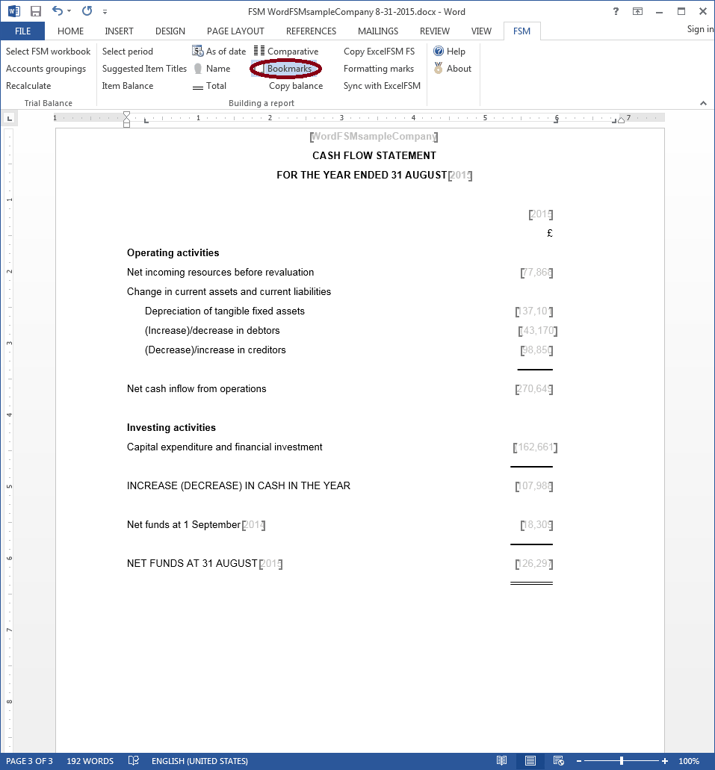Customize Quick Access Toolbar dropdown
The height and width of the screenshot is (770, 715).
click(x=105, y=12)
